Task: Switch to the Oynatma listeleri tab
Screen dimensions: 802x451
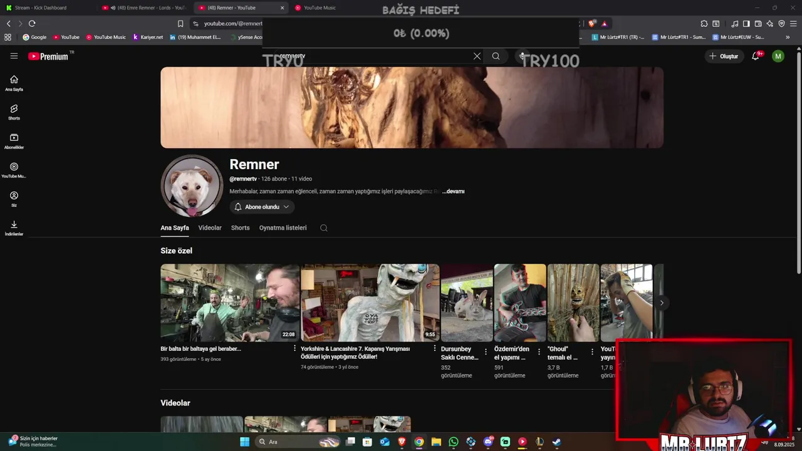Action: point(283,228)
